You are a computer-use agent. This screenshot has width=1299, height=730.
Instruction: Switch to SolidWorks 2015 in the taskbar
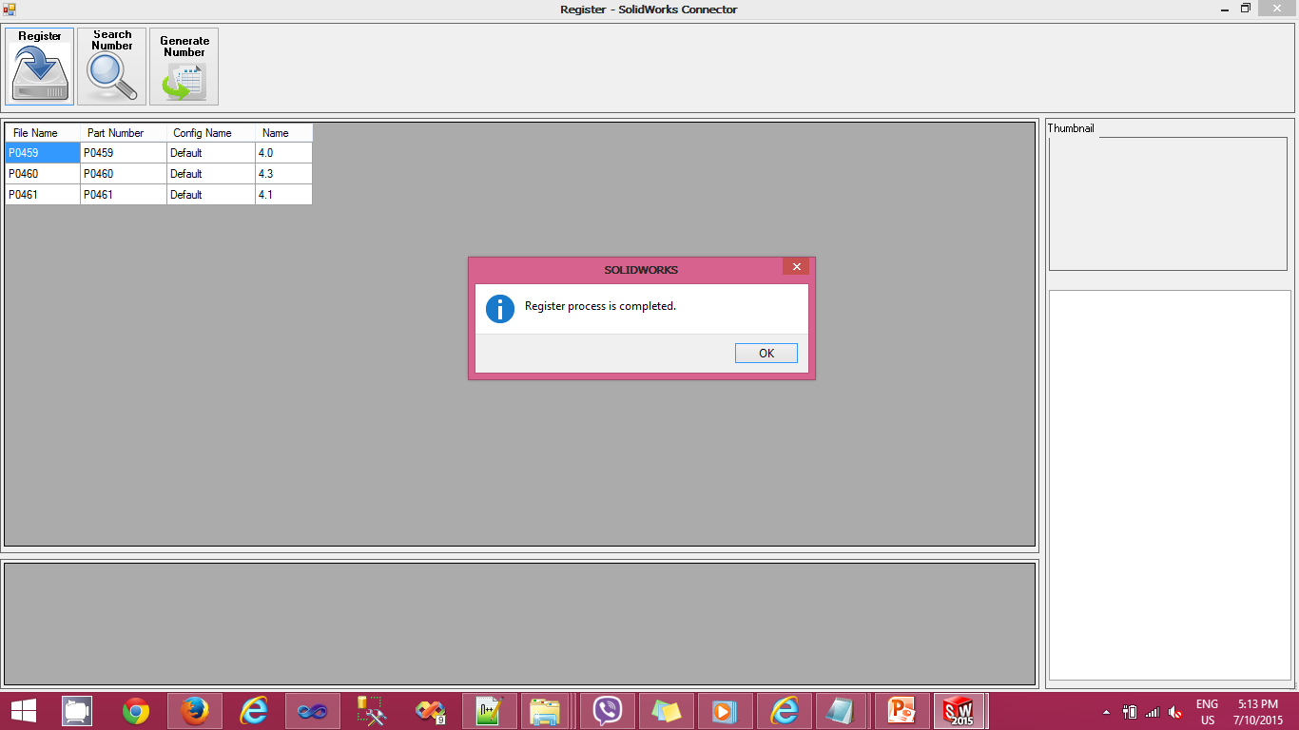[960, 711]
